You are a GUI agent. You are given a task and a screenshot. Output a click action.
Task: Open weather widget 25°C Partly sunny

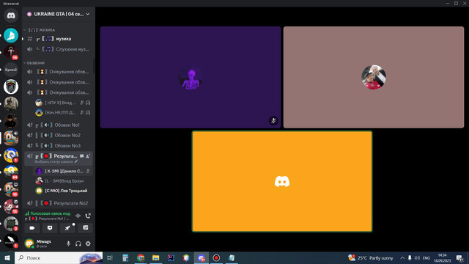tap(371, 257)
